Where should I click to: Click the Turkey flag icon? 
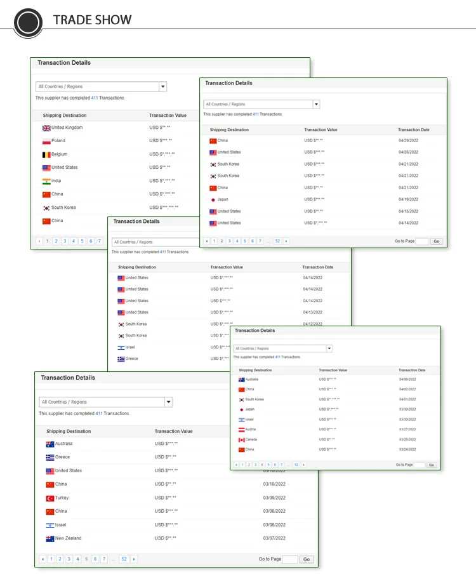tap(50, 498)
